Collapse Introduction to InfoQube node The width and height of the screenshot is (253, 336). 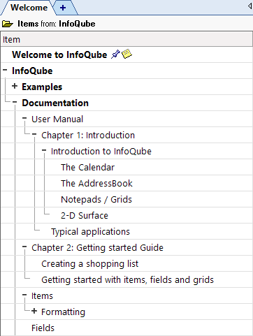tap(44, 150)
